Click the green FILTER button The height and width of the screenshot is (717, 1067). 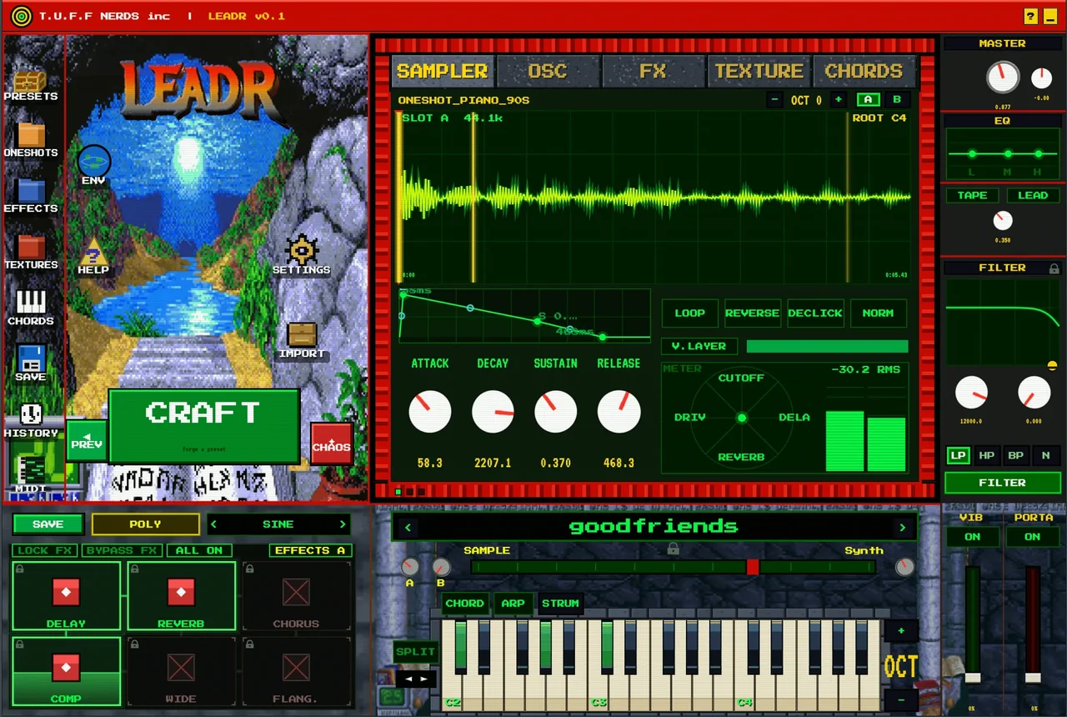coord(1002,483)
